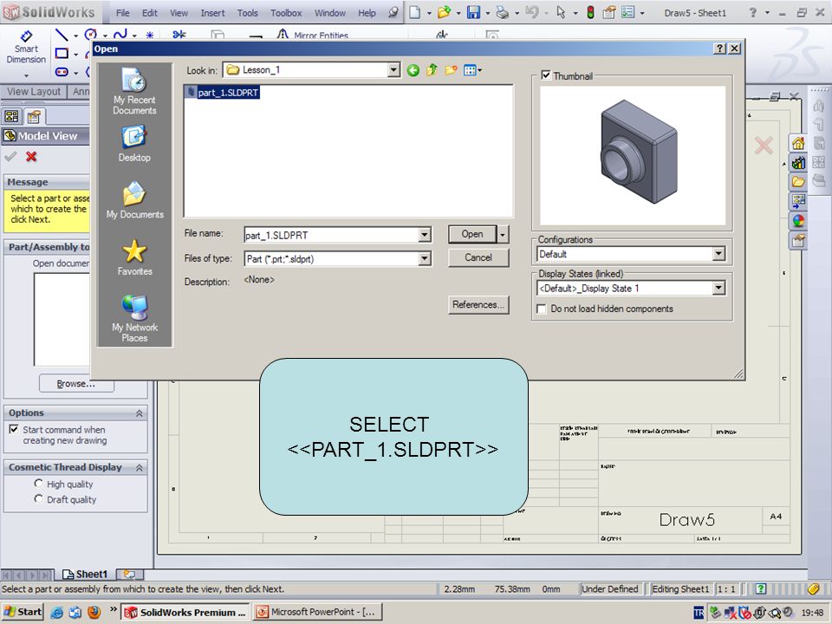This screenshot has width=832, height=624.
Task: Select the Sheet1 tab
Action: pyautogui.click(x=85, y=574)
